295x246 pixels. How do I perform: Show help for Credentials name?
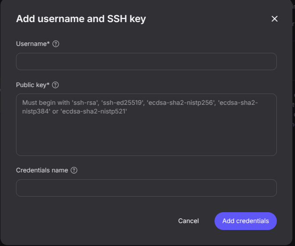point(74,170)
